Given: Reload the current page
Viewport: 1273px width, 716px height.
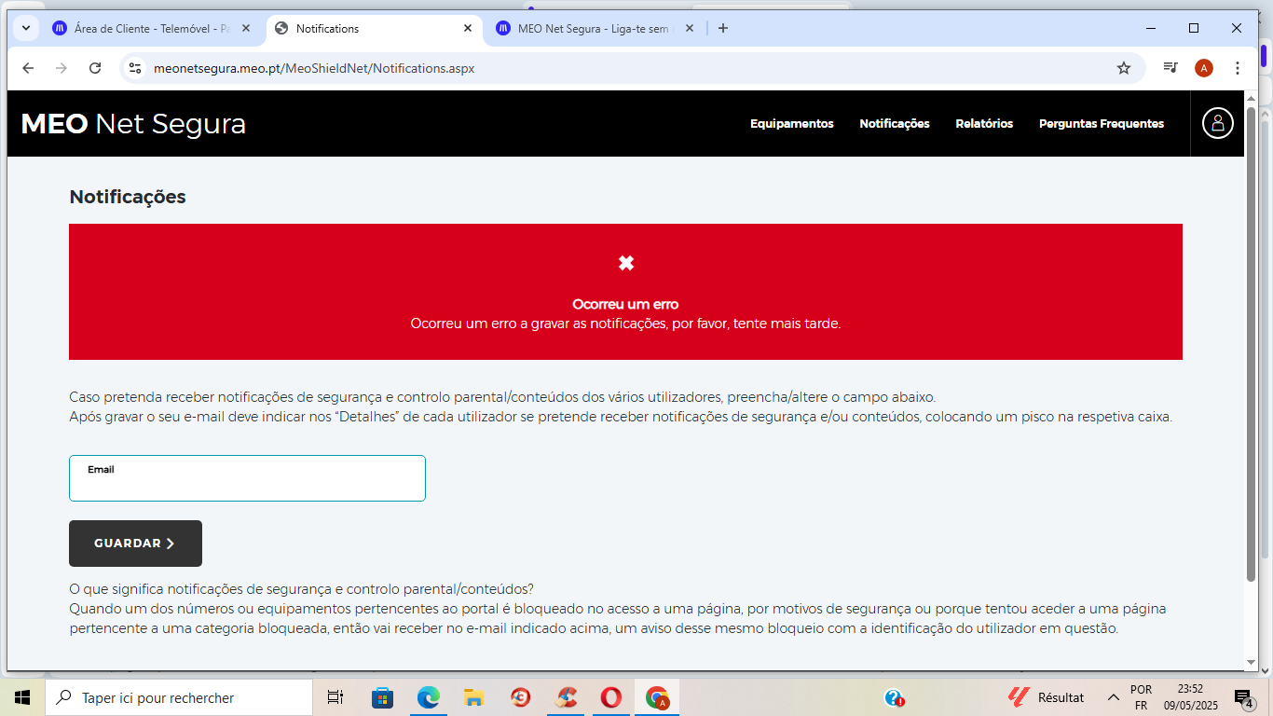Looking at the screenshot, I should 95,68.
